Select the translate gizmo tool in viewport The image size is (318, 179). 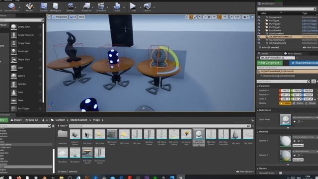187,17
